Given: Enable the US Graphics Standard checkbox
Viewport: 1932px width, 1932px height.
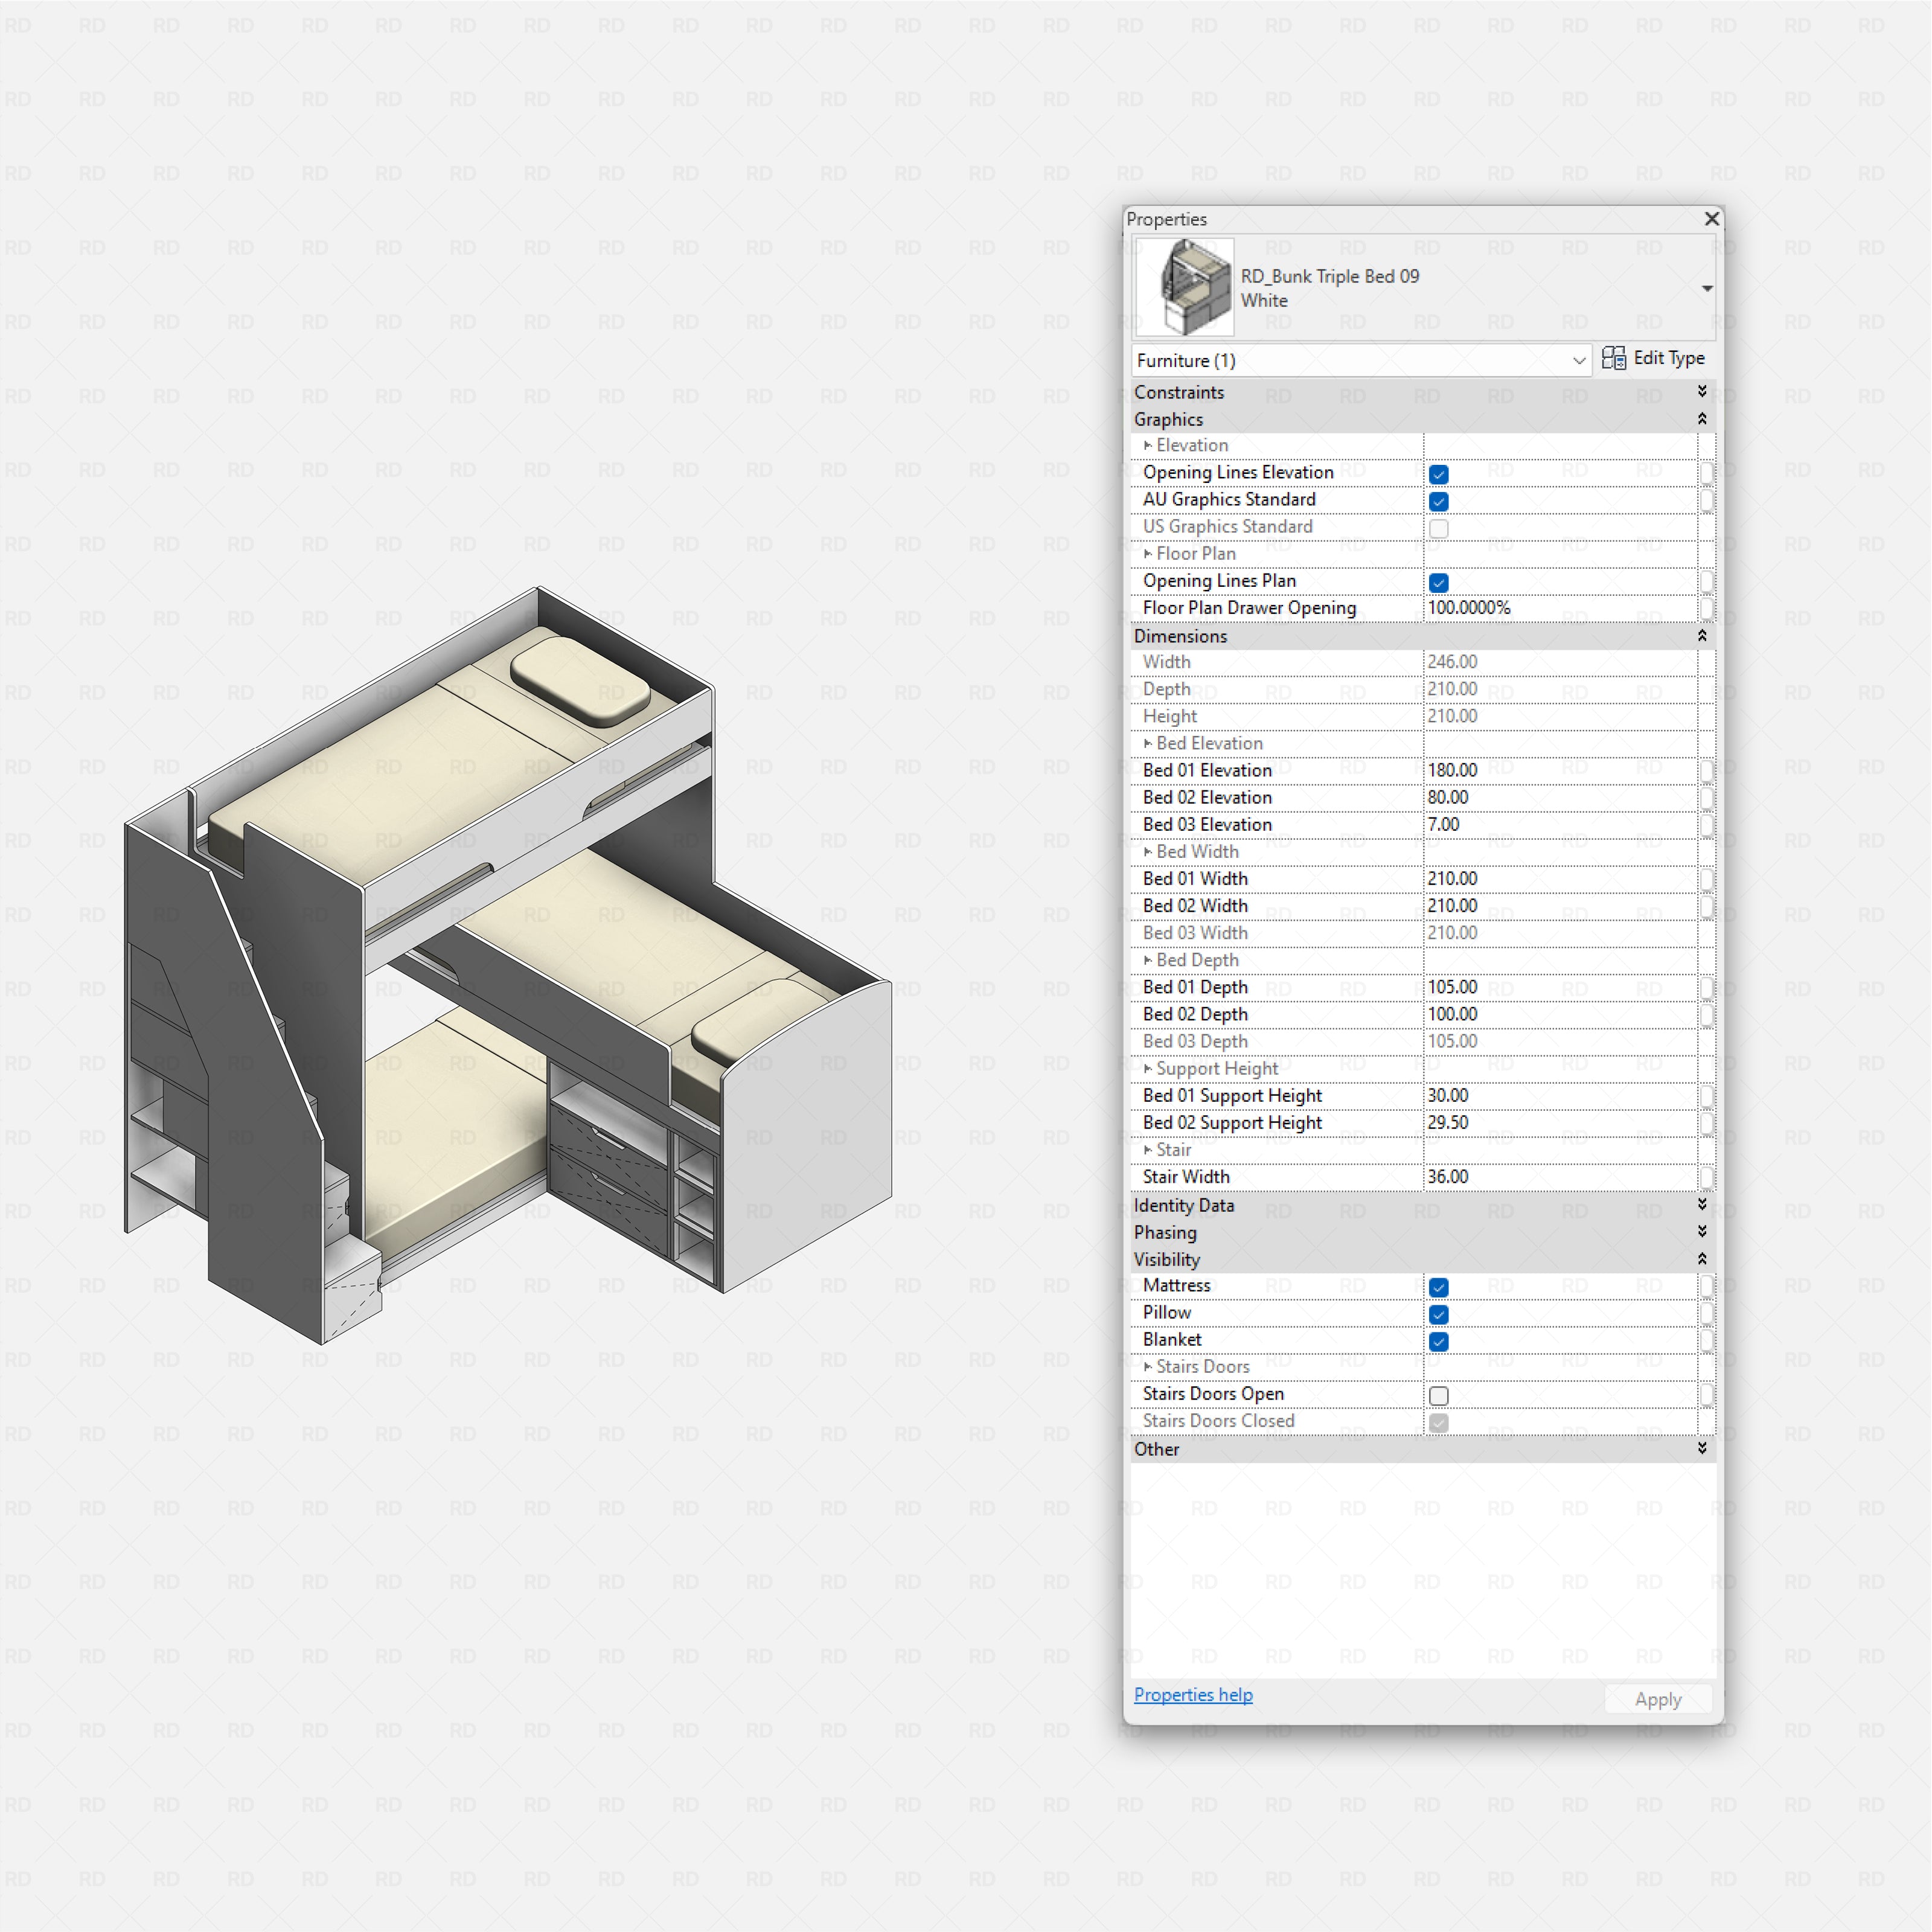Looking at the screenshot, I should [x=1438, y=528].
